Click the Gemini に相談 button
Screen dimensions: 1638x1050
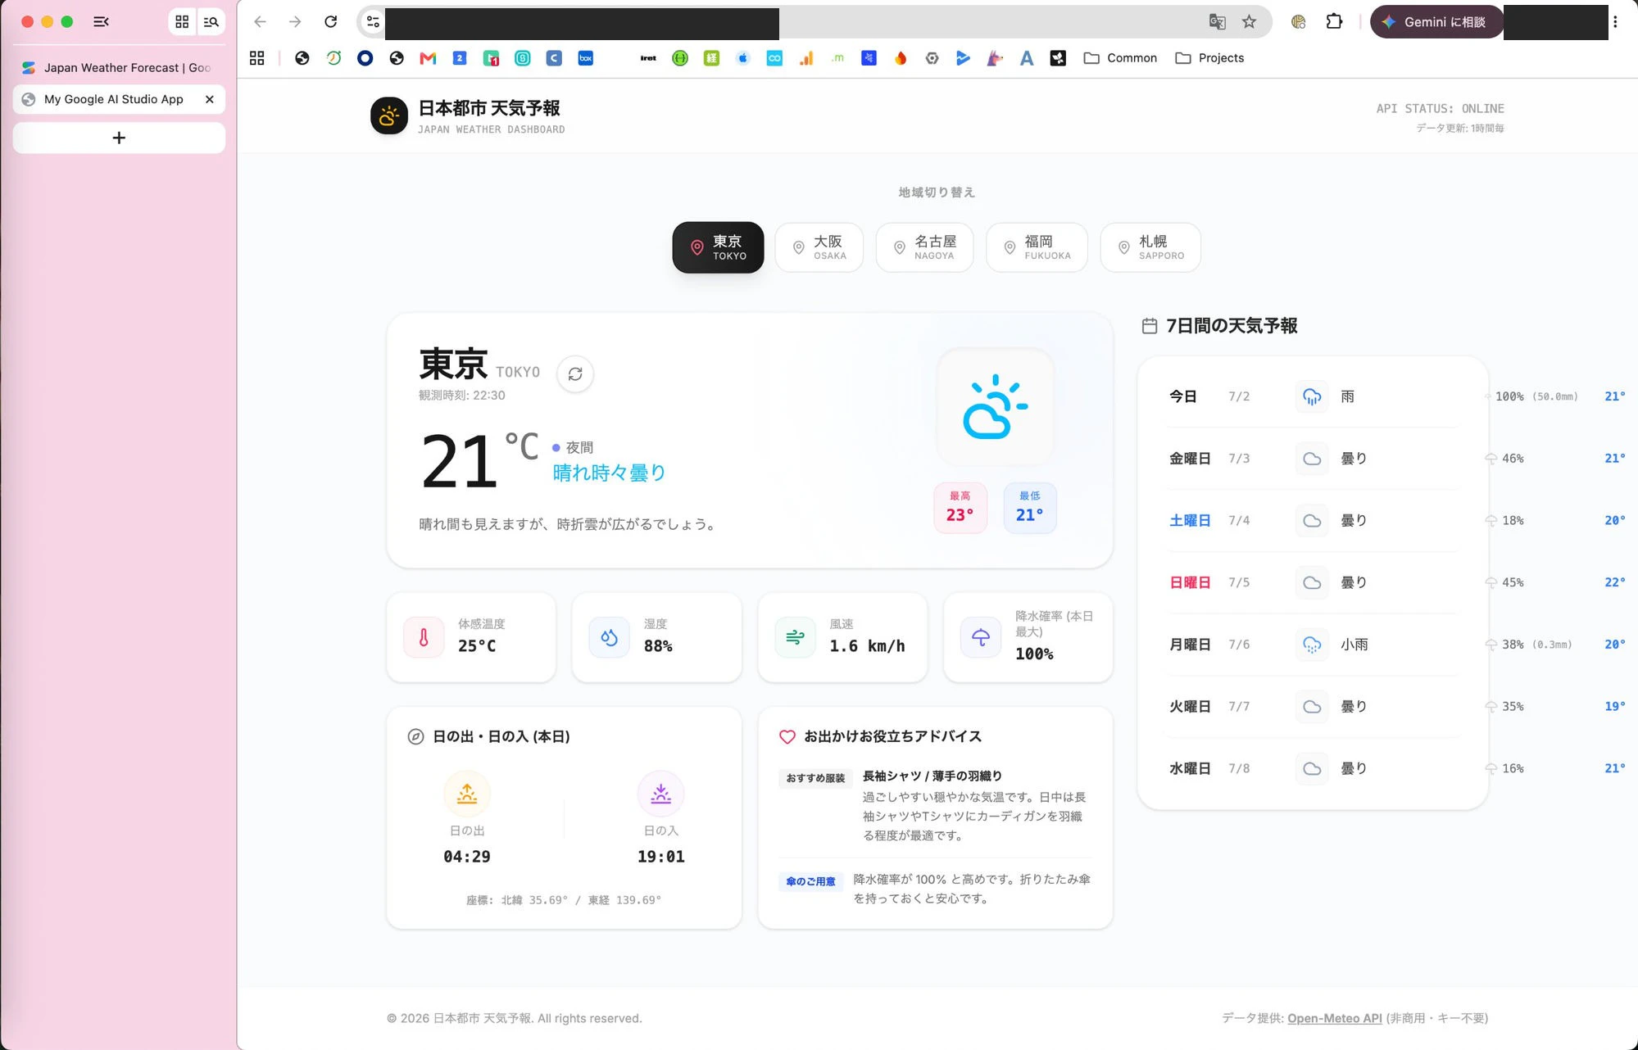pyautogui.click(x=1436, y=22)
